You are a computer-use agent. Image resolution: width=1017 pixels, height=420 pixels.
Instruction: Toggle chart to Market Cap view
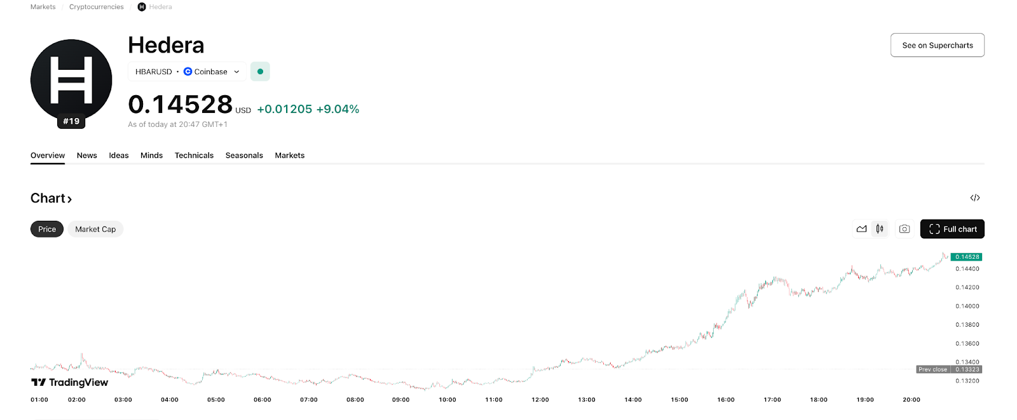[x=95, y=229]
